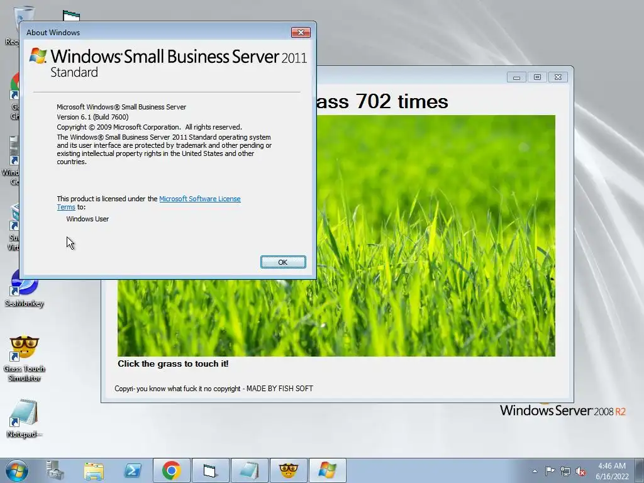Select the About Windows taskbar button
Image resolution: width=644 pixels, height=483 pixels.
pyautogui.click(x=327, y=470)
